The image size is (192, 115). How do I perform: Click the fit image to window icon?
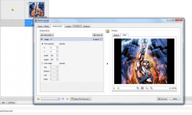[x=142, y=88]
